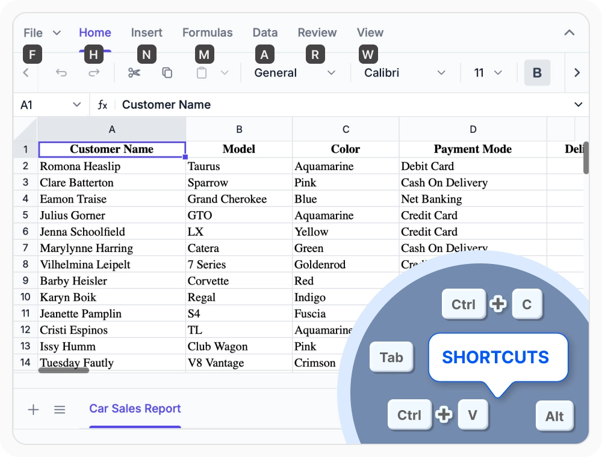602x457 pixels.
Task: Expand the File dropdown arrow
Action: click(x=57, y=33)
